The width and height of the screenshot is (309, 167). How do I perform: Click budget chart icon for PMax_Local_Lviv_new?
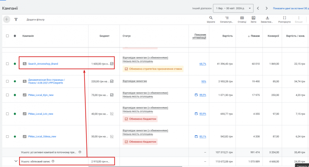(x=112, y=114)
